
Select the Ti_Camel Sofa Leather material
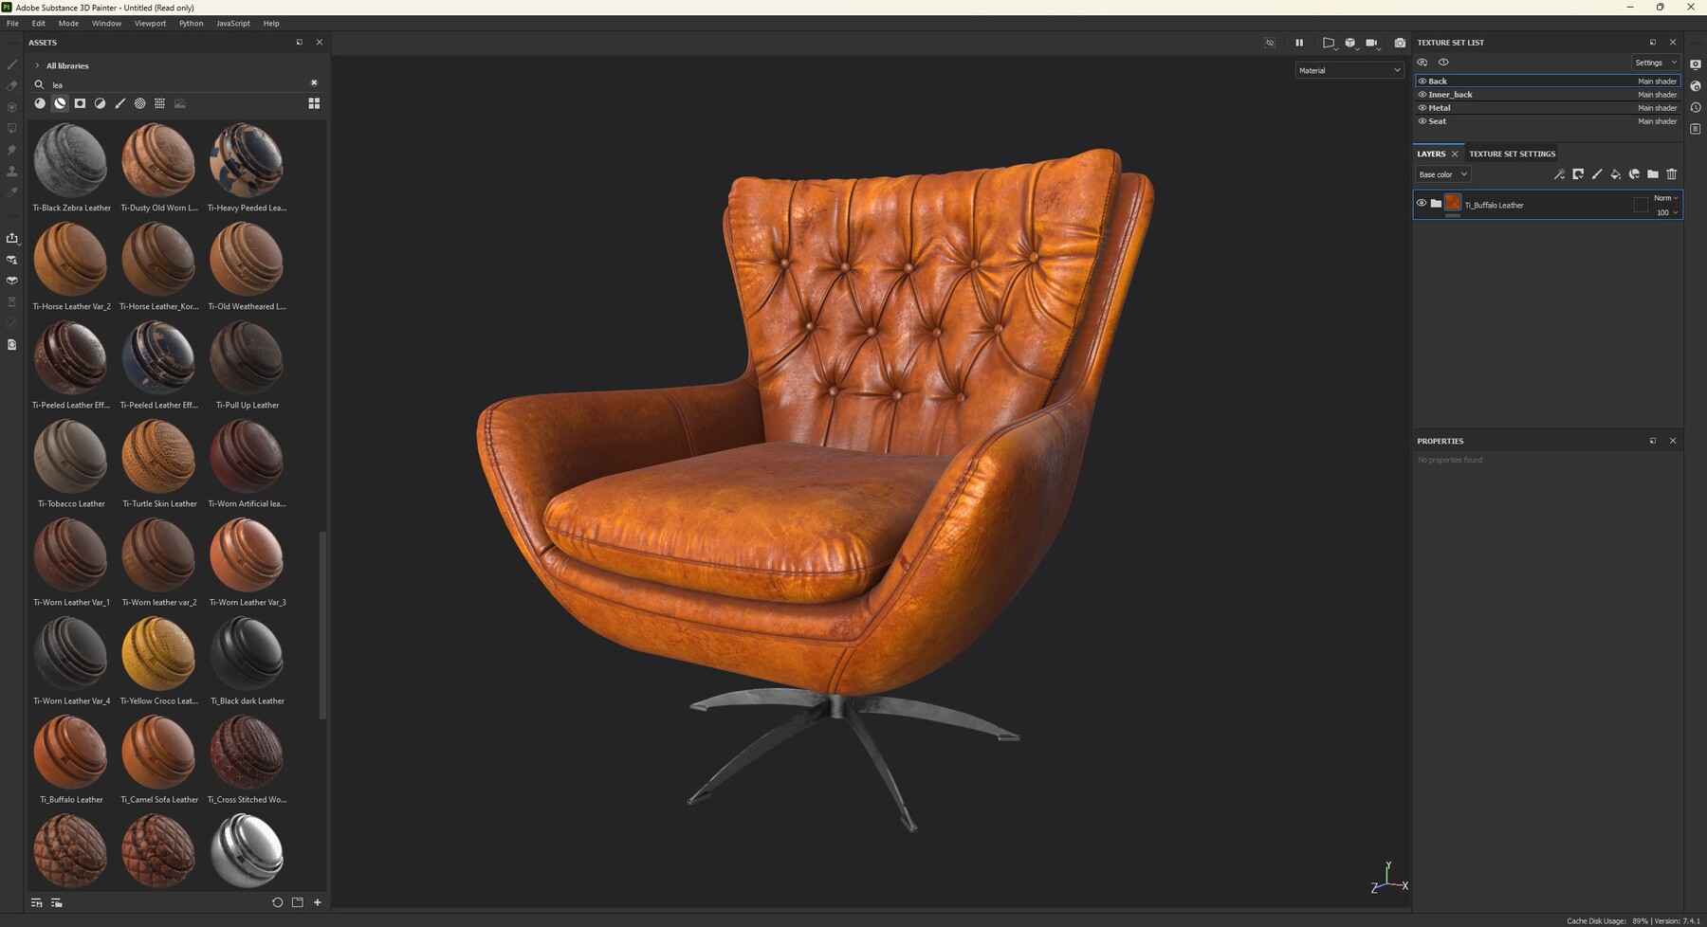coord(158,752)
